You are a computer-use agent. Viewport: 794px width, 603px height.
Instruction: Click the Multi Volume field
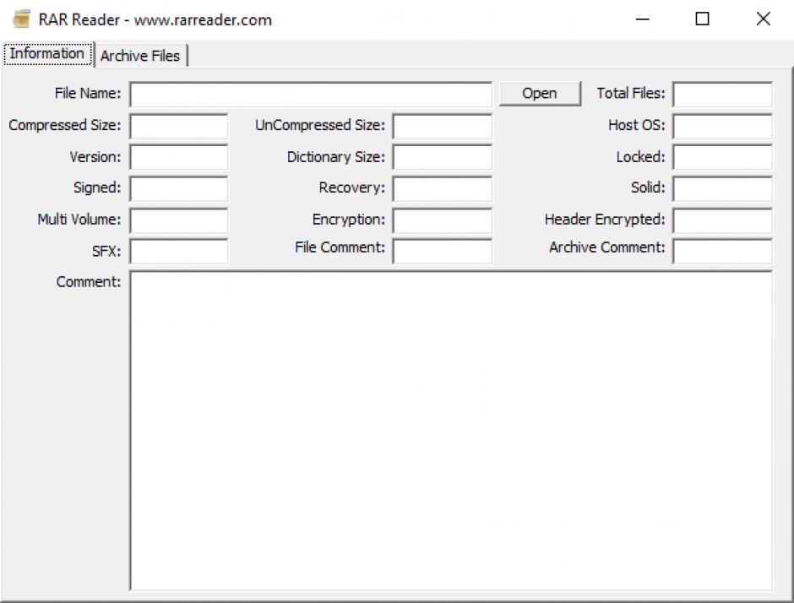[x=179, y=220]
